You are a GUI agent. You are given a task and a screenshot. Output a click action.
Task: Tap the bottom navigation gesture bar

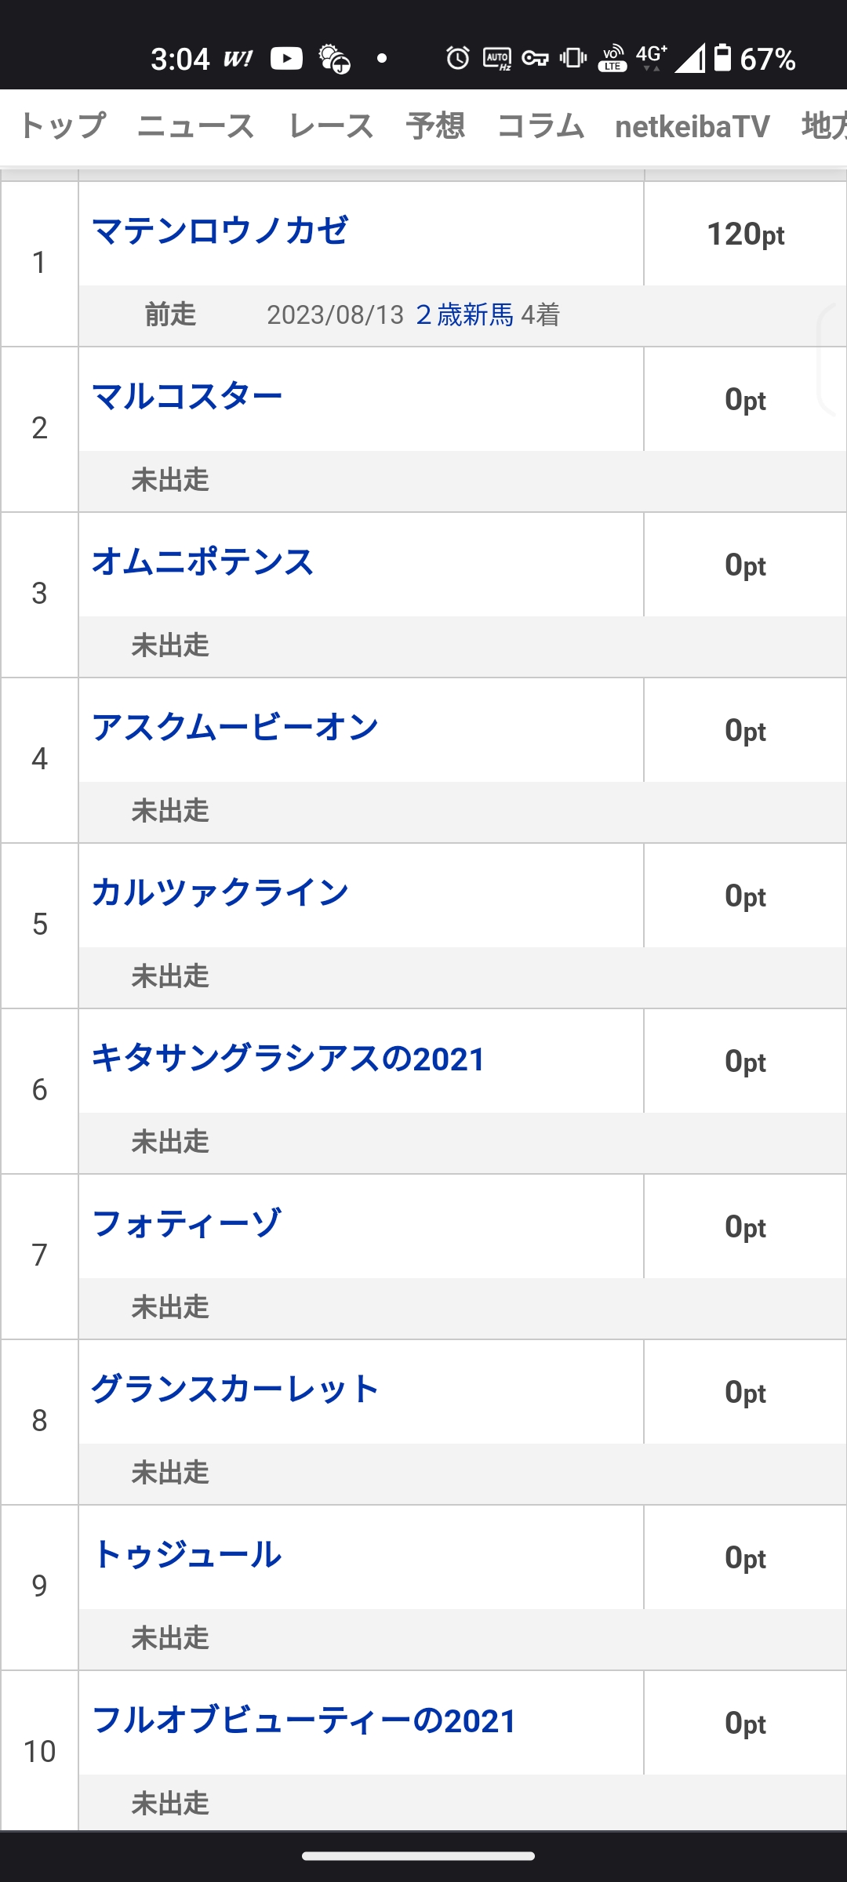tap(419, 1856)
